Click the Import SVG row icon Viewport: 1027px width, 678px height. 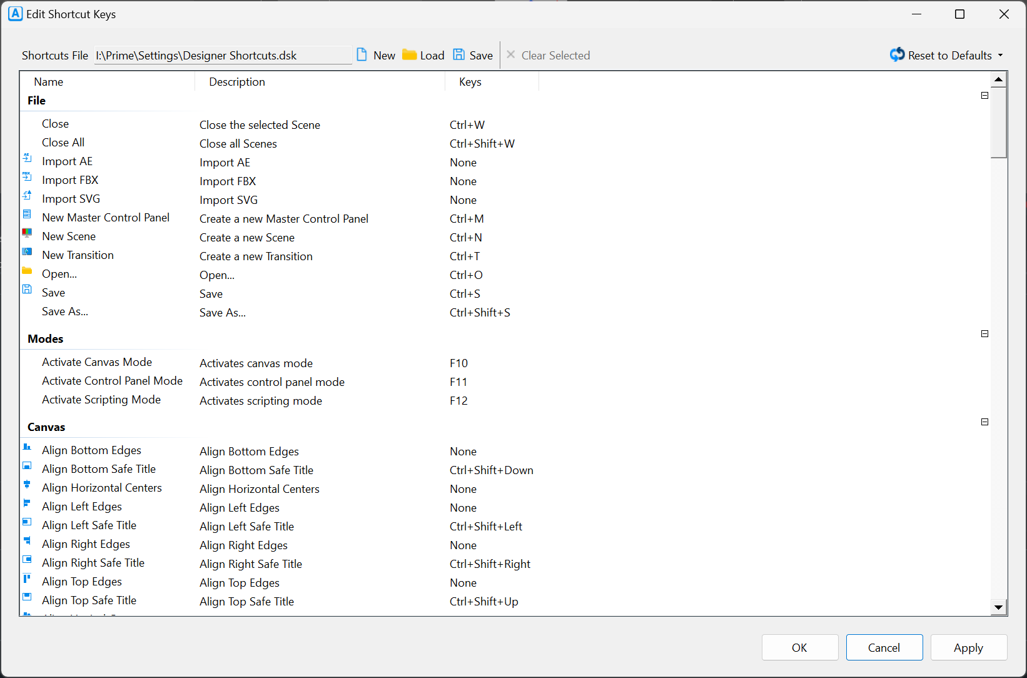pos(27,195)
